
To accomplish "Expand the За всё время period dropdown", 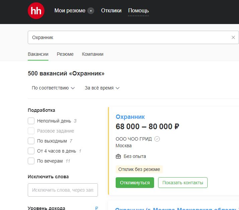I will 102,88.
